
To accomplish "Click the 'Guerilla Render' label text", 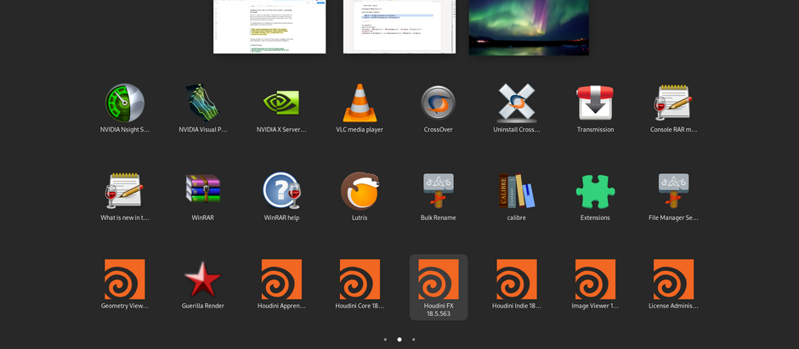I will pos(203,307).
